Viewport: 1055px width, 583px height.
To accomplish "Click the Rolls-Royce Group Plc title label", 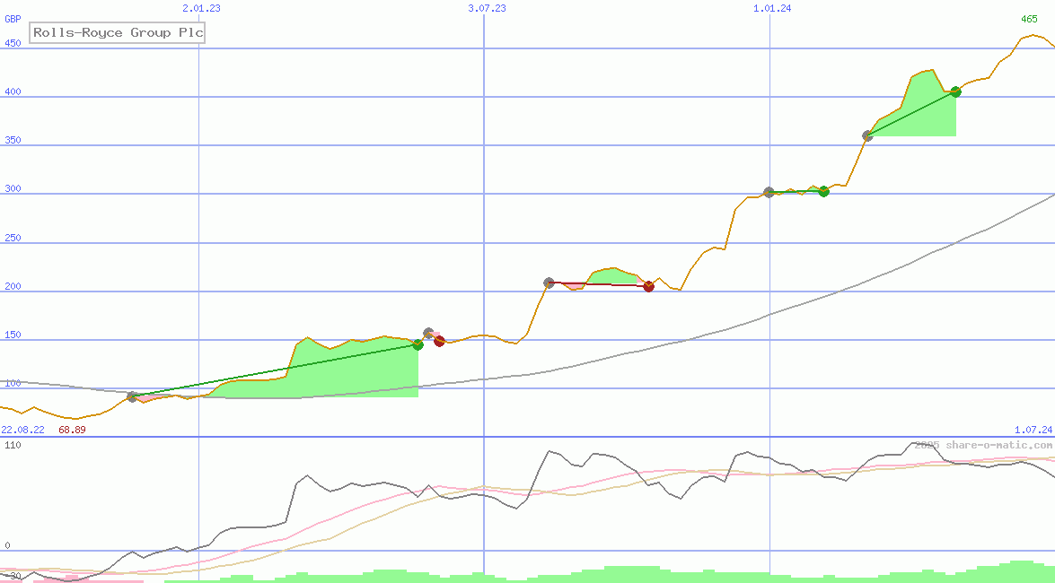I will click(x=117, y=32).
